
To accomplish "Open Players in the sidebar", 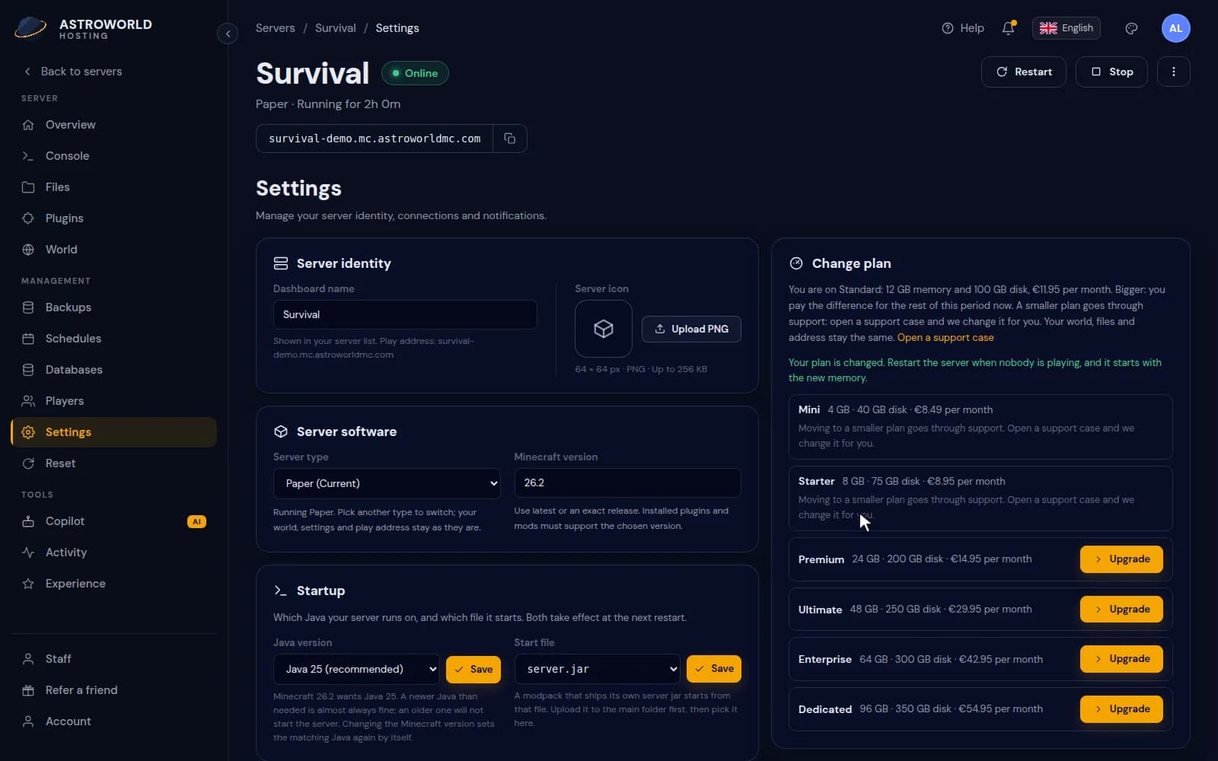I will (114, 401).
